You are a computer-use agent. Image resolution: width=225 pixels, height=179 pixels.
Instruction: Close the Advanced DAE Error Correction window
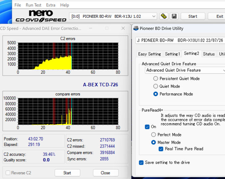point(123,28)
